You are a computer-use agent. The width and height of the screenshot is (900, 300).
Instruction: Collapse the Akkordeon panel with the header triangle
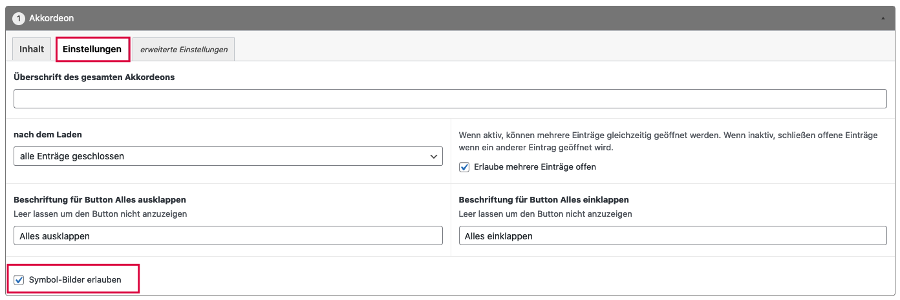coord(883,19)
